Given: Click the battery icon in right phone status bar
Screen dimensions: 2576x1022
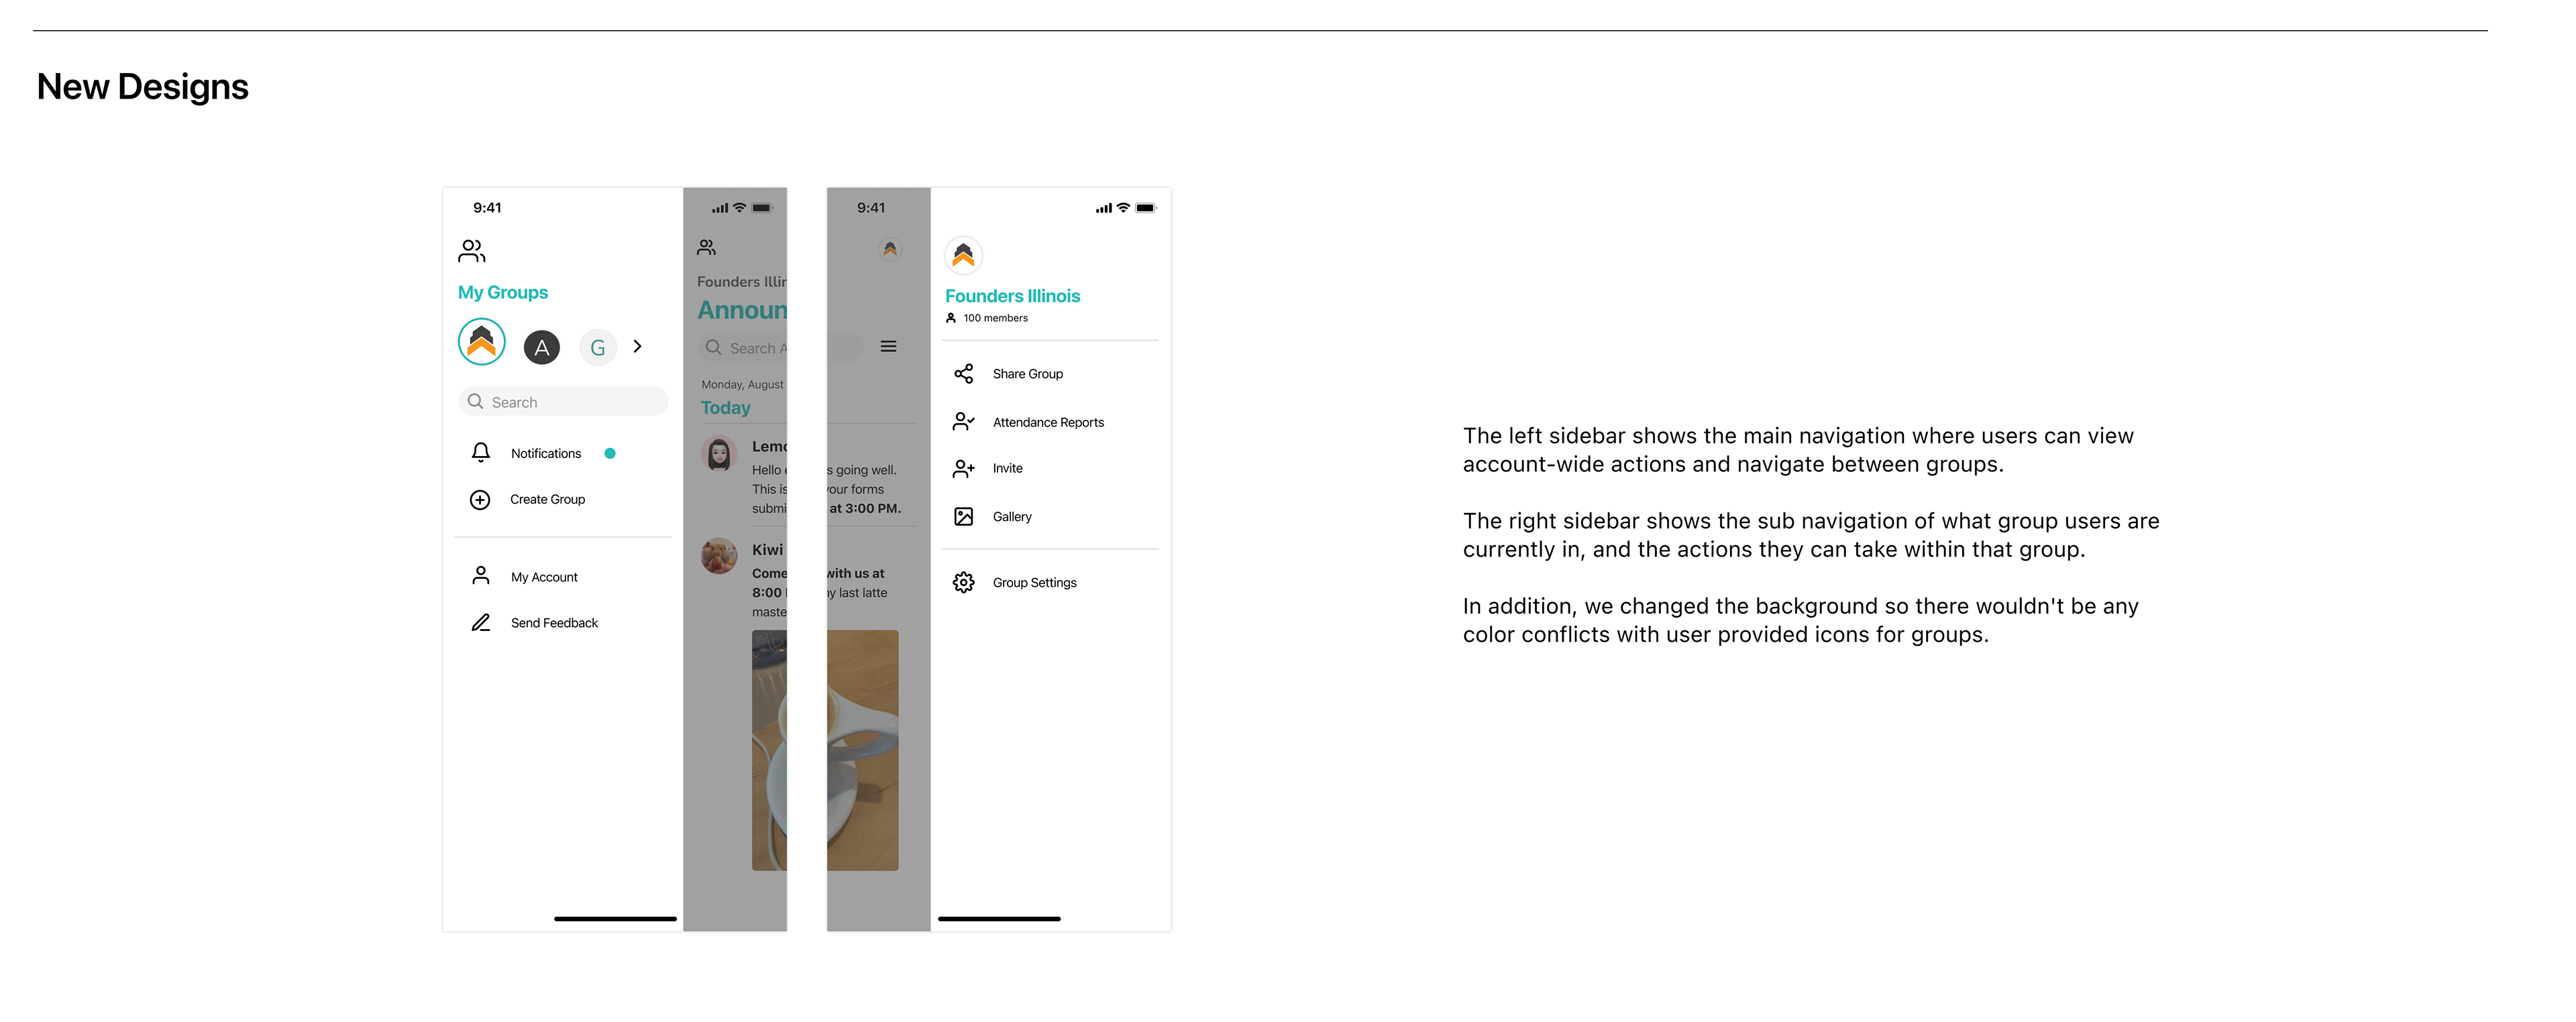Looking at the screenshot, I should [x=1146, y=208].
